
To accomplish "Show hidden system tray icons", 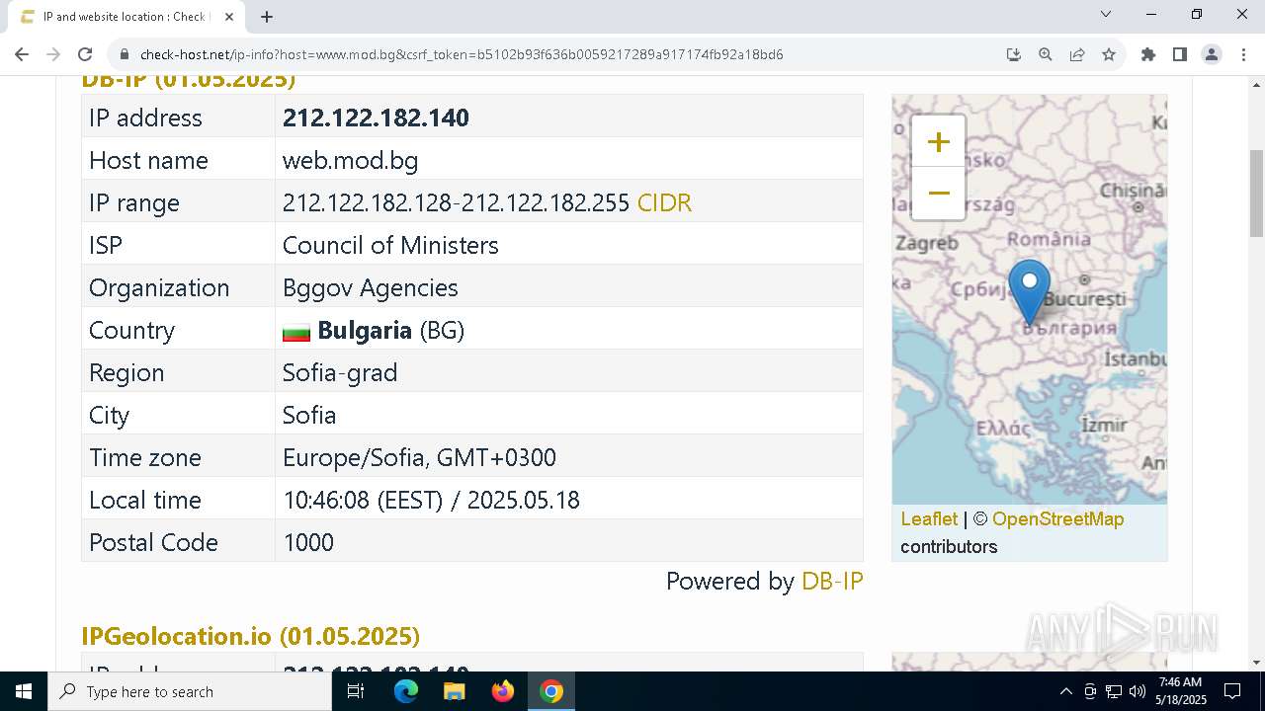I will pos(1065,691).
